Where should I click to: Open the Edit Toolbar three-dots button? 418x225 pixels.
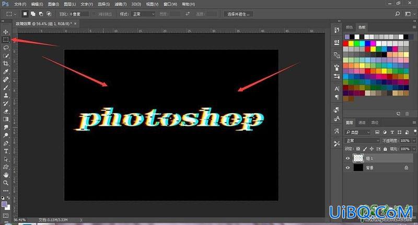(x=6, y=191)
